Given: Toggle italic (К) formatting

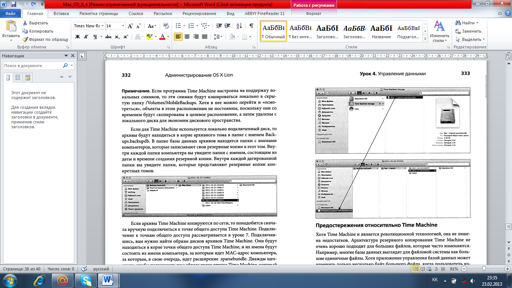Looking at the screenshot, I should click(x=86, y=37).
